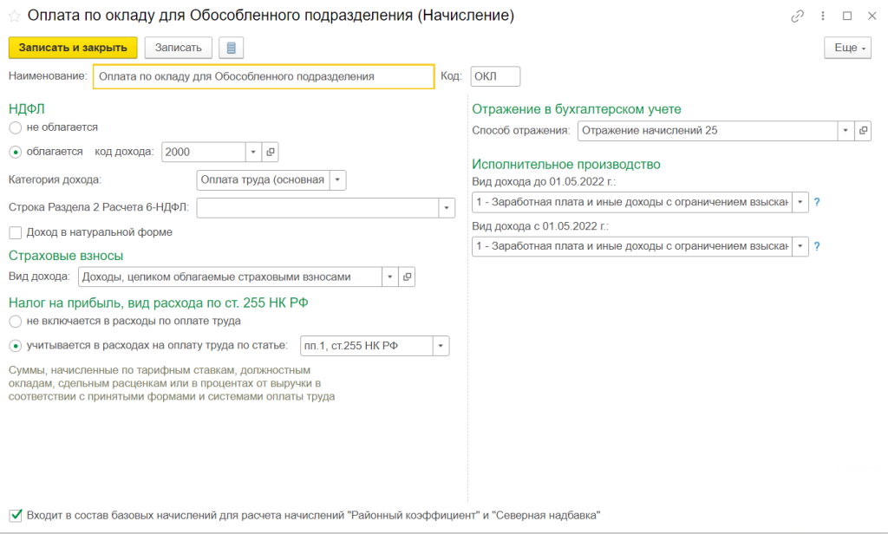Select 'не включается в расходы по оплате труда'

pos(15,321)
